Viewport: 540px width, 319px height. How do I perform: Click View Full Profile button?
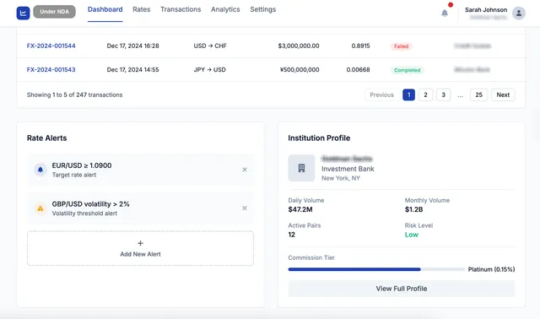[x=402, y=289]
